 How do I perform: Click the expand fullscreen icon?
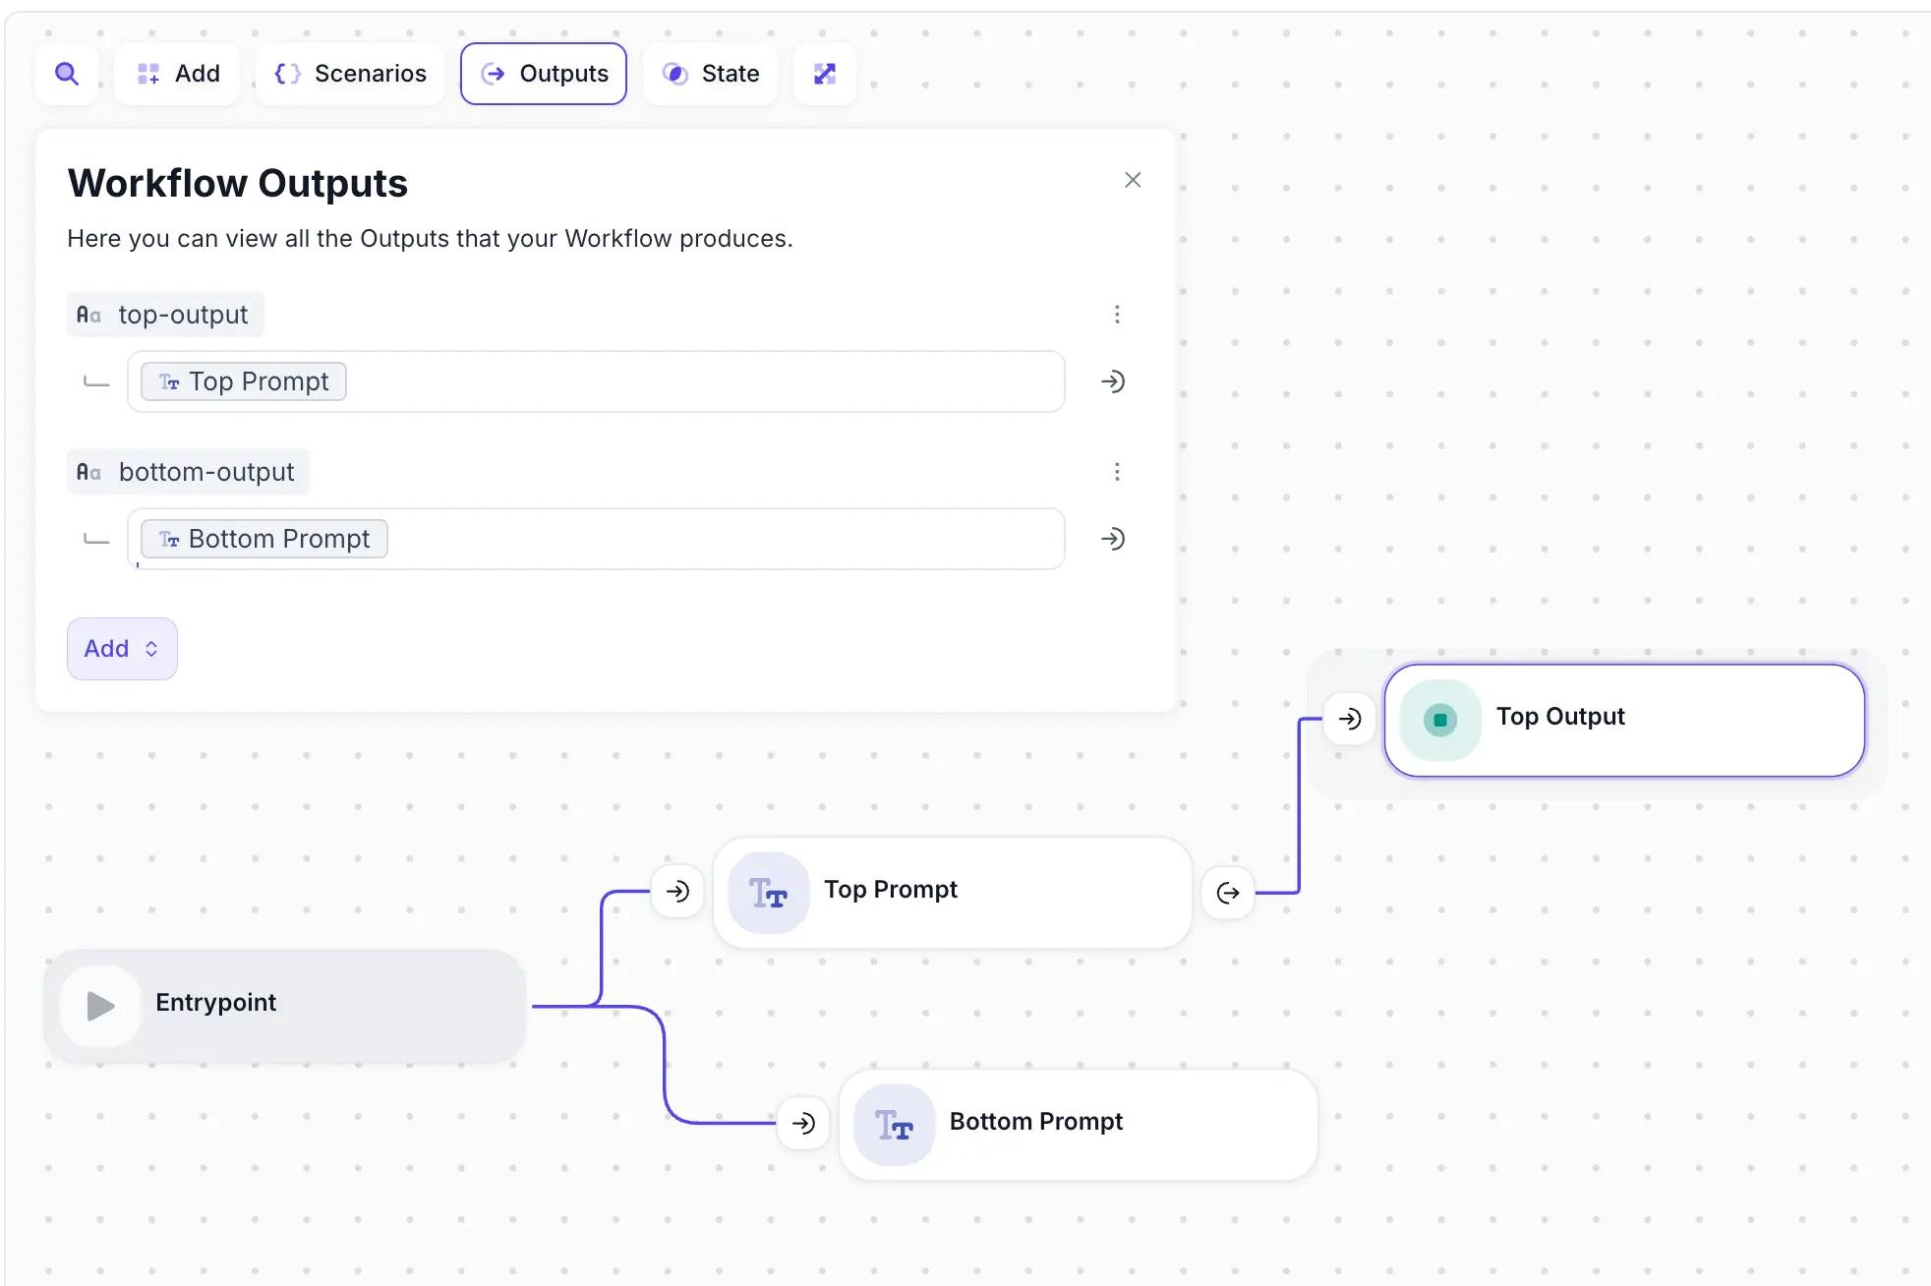825,74
